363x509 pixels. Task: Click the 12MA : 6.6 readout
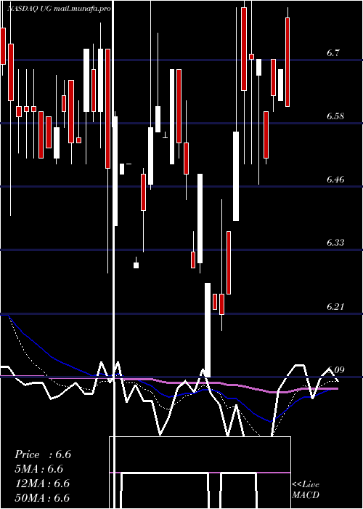(x=42, y=484)
